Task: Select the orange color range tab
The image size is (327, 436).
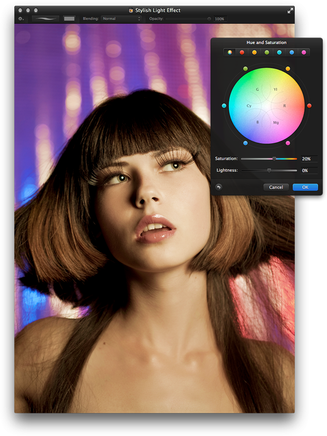Action: (255, 53)
